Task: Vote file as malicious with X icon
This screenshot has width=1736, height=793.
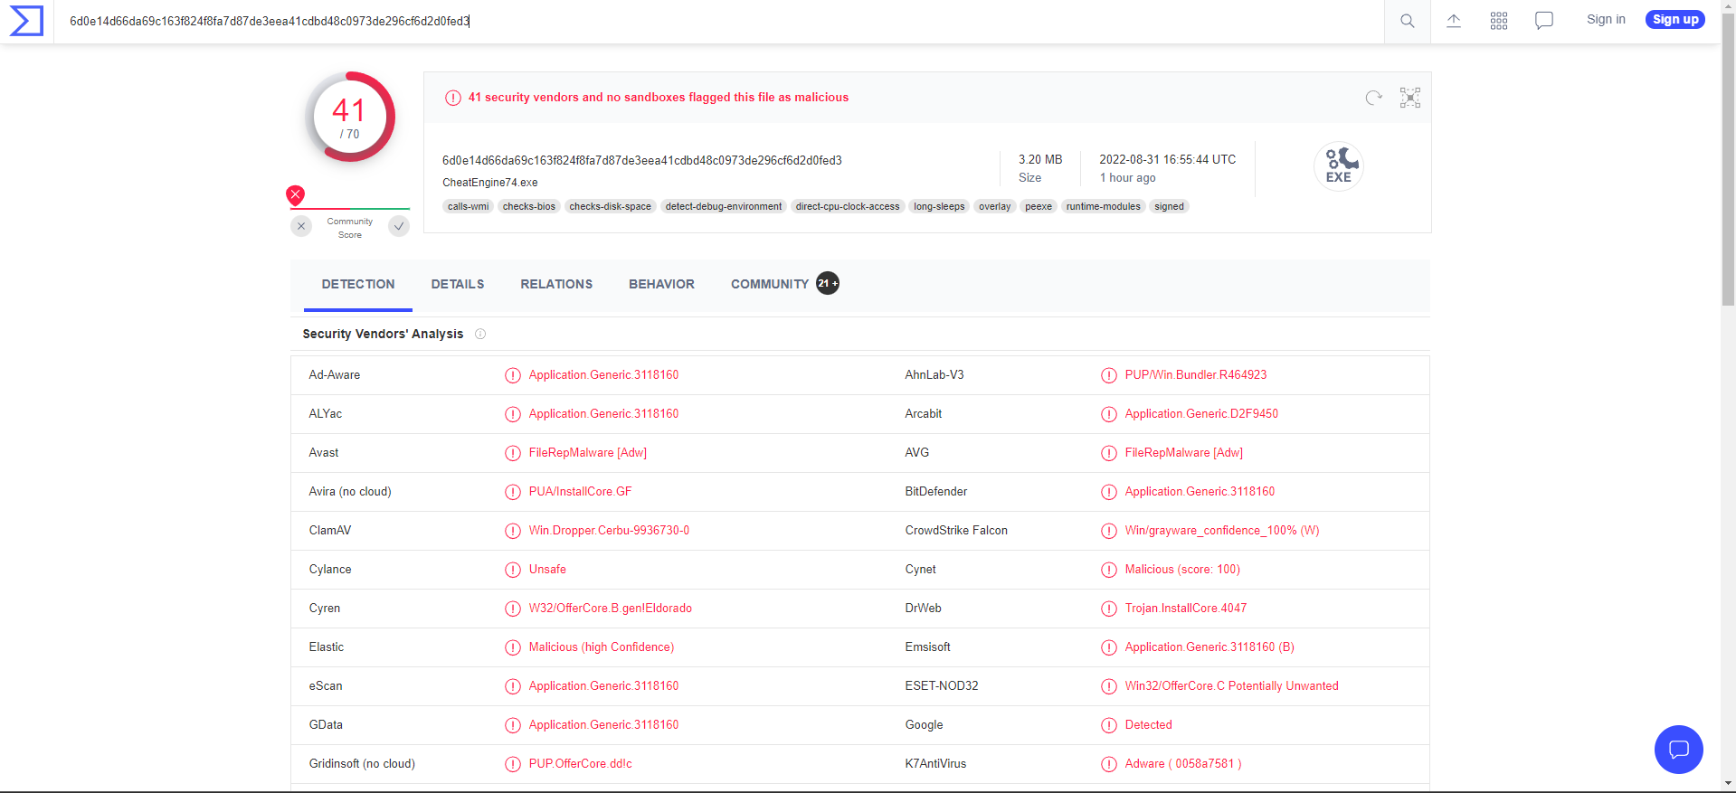Action: coord(301,226)
